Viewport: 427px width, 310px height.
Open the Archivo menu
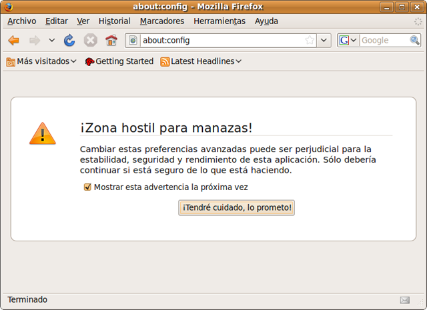tap(21, 21)
